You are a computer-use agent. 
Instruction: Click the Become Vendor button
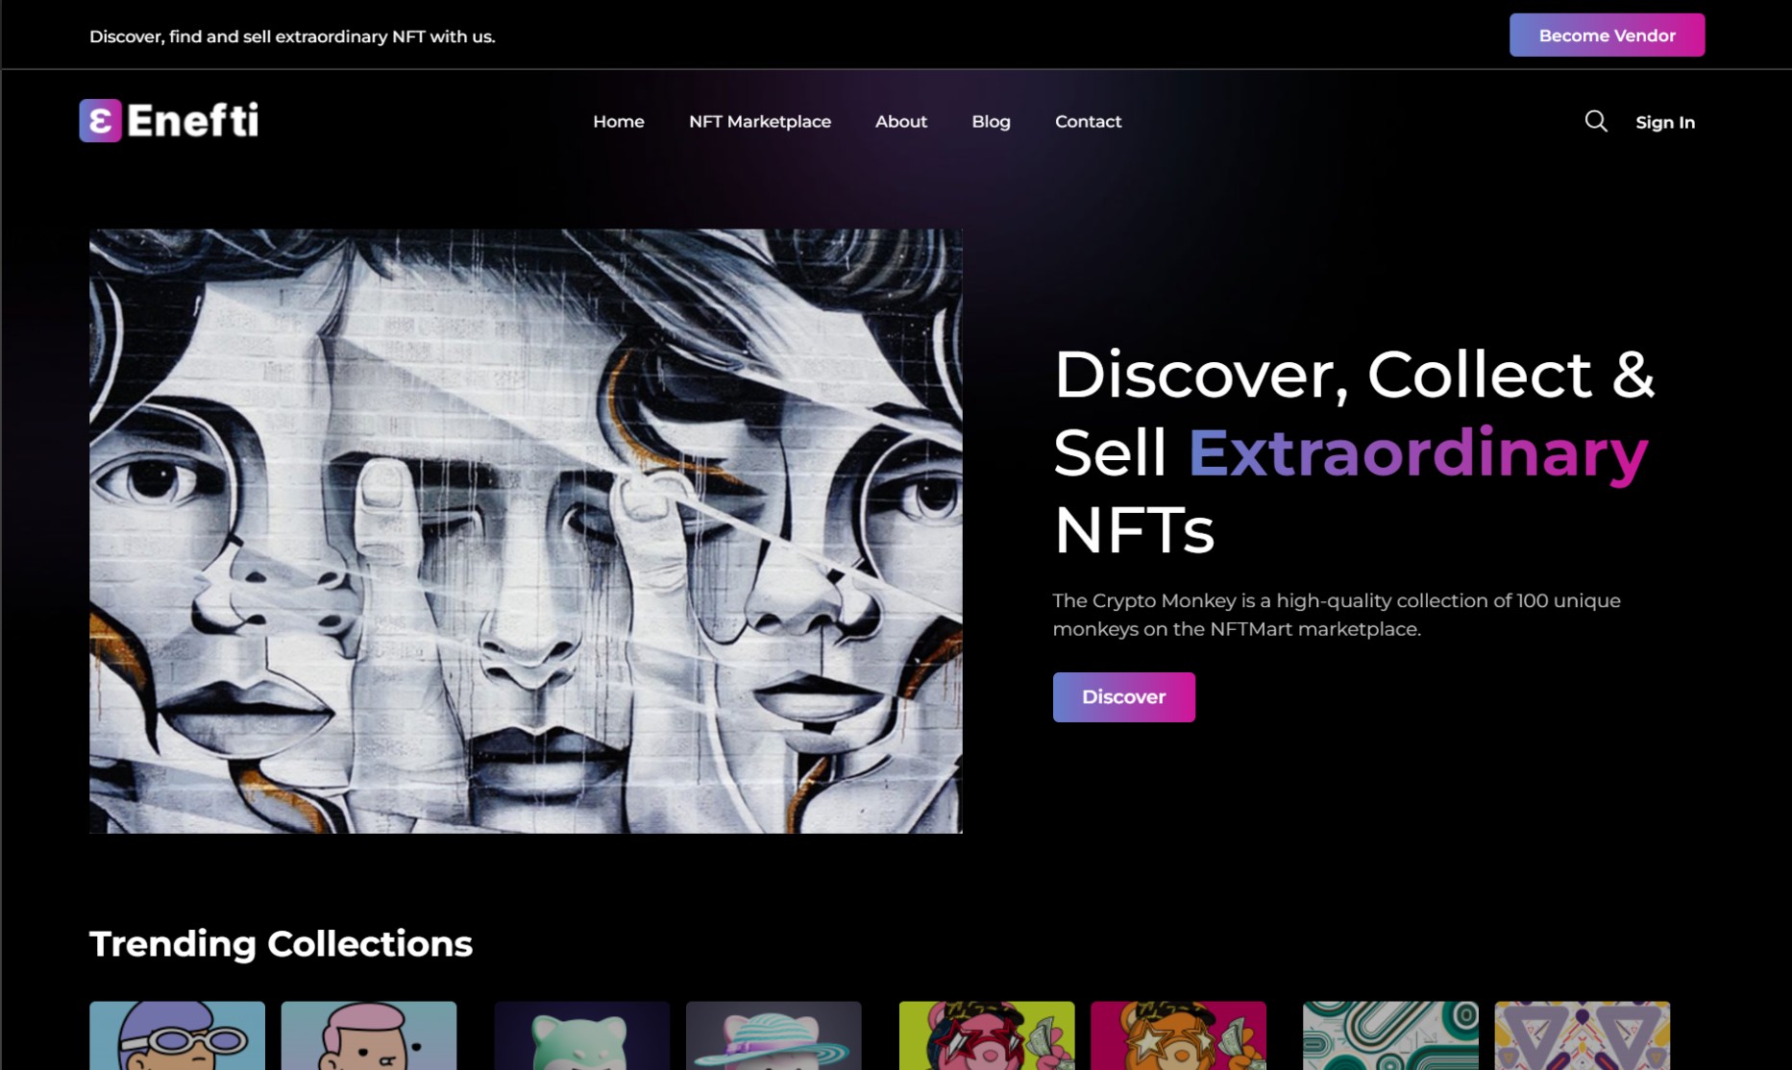(x=1607, y=36)
